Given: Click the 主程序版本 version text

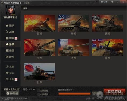Looking at the screenshot, I should (16, 99).
